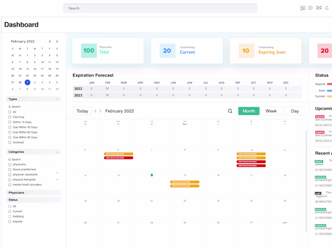The height and width of the screenshot is (249, 332).
Task: Click the Categories Search field
Action: 34,159
